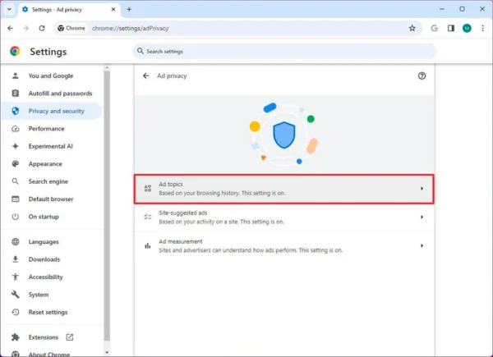
Task: Click the Search settings field
Action: [x=284, y=51]
